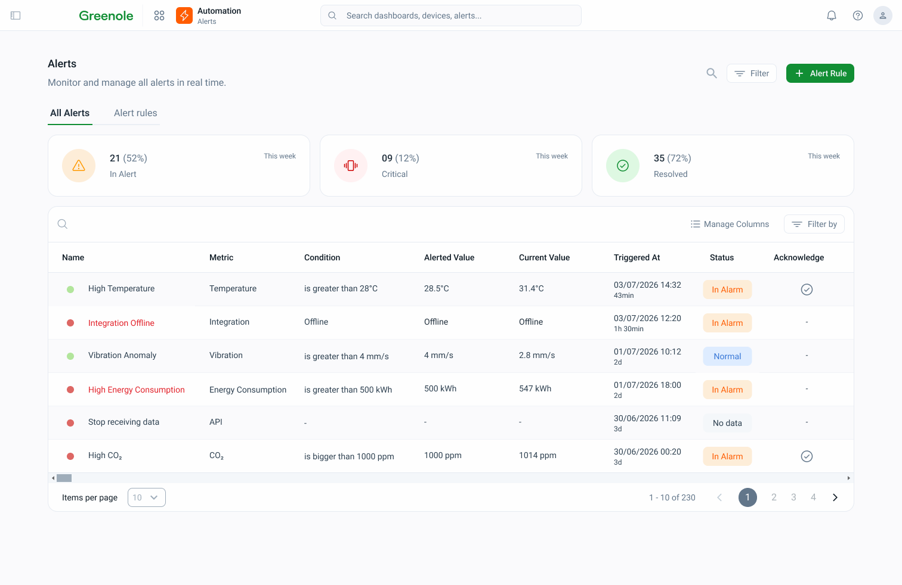The width and height of the screenshot is (902, 585).
Task: Select the All Alerts tab
Action: (x=70, y=113)
